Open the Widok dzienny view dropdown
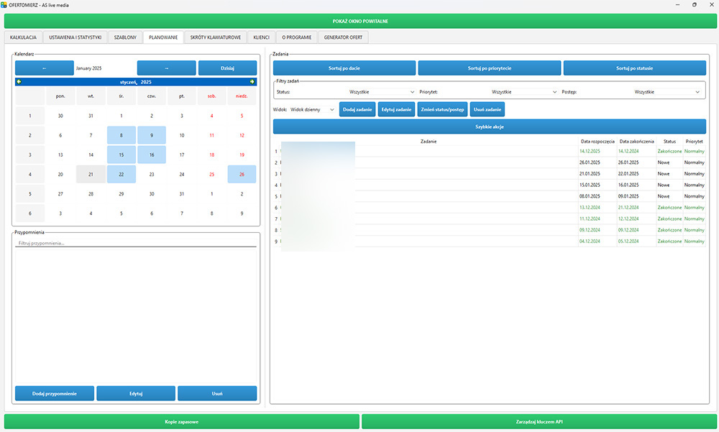Screen dimensions: 719x432 (x=312, y=109)
